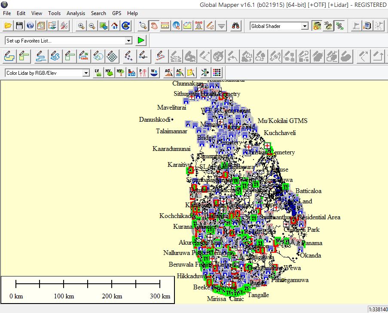Viewport: 388px width, 313px height.
Task: Open the GPS menu
Action: click(x=116, y=13)
